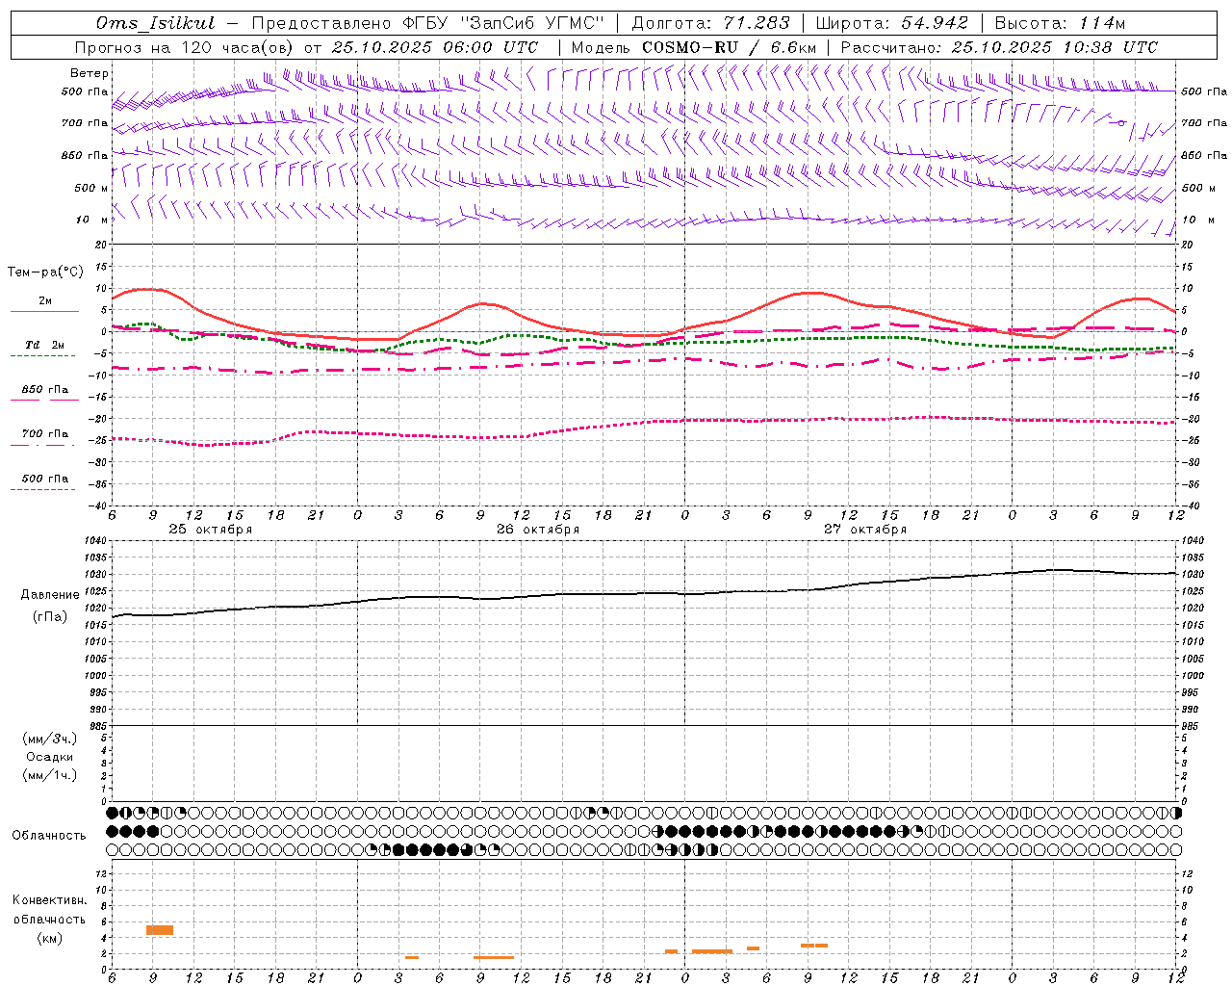
Task: Click the Модель COSMO-RU / 6.6км label
Action: pyautogui.click(x=694, y=47)
